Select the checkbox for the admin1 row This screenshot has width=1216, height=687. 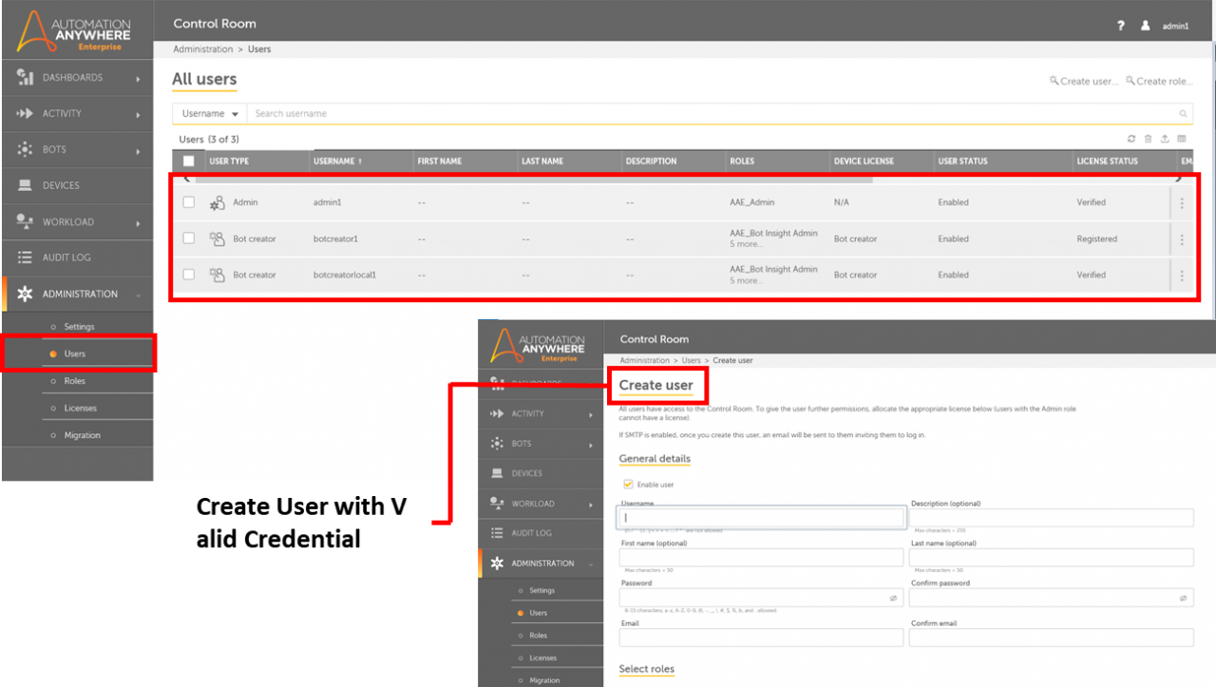tap(189, 202)
